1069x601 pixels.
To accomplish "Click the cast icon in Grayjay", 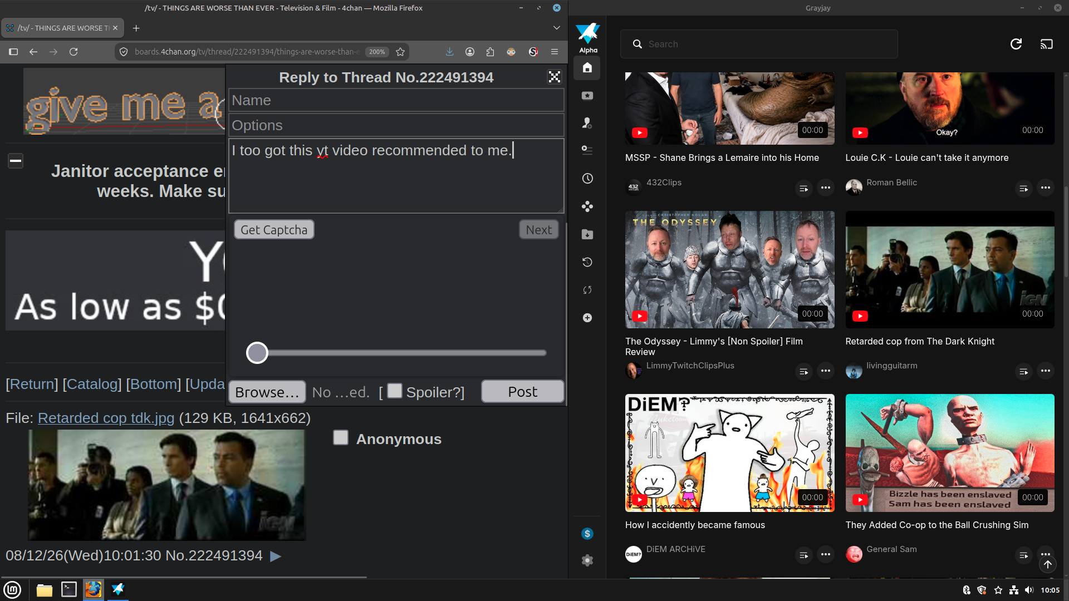I will (1047, 44).
